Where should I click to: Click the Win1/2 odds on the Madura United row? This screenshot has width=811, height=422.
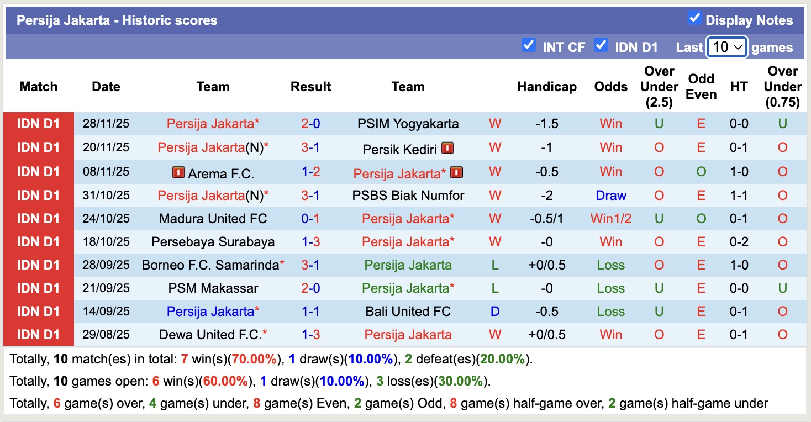610,218
